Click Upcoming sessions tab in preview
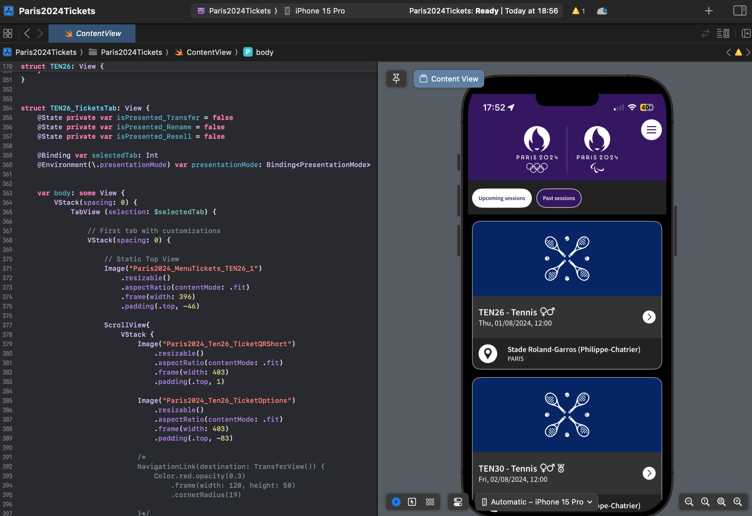 pos(502,198)
